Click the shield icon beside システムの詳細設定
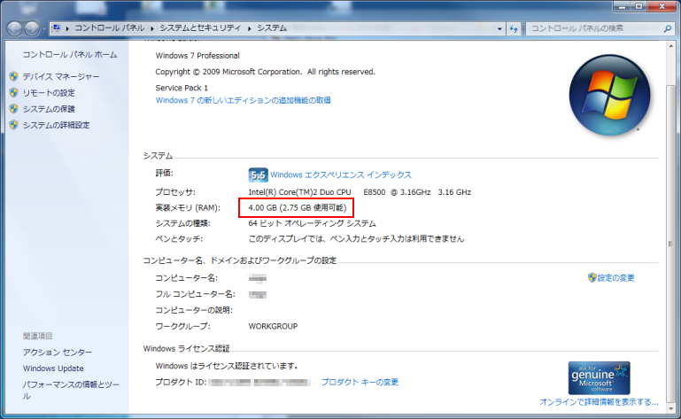 pos(13,125)
